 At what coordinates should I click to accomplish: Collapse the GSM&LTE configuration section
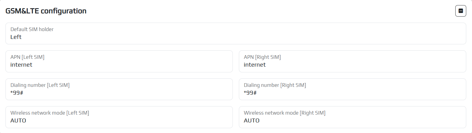click(460, 11)
